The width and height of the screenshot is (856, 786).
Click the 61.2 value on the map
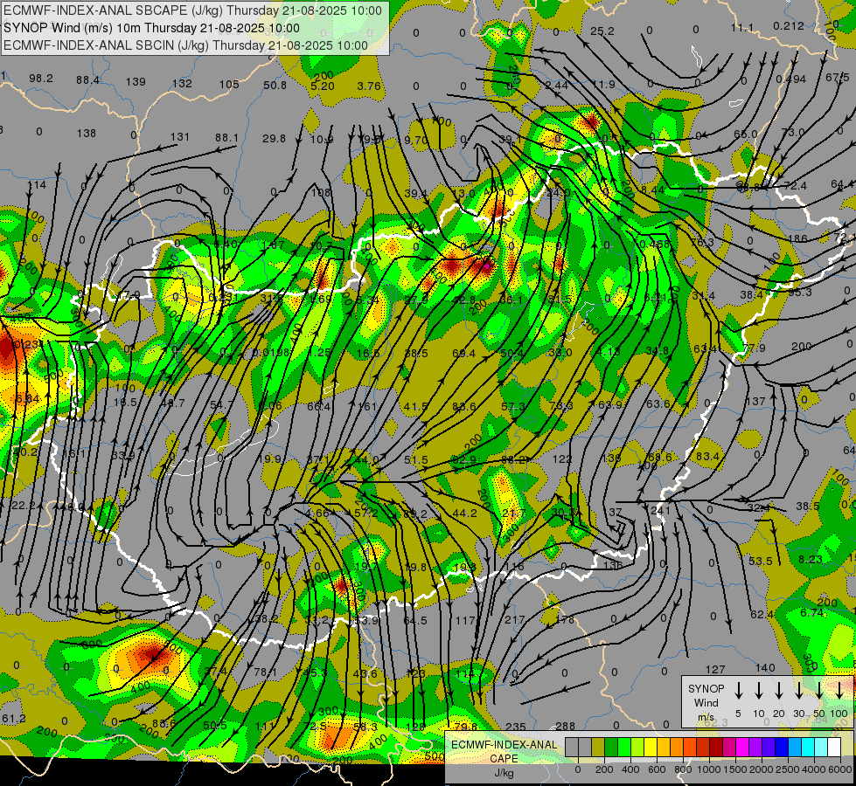[x=14, y=719]
